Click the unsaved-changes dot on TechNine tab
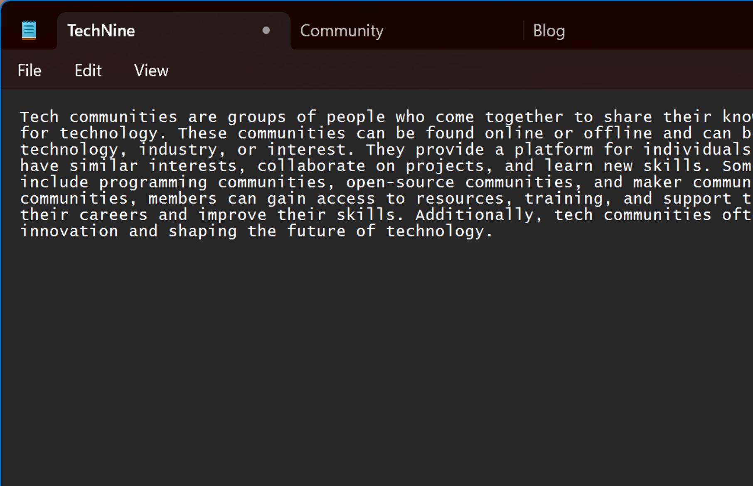The width and height of the screenshot is (753, 486). click(x=266, y=30)
